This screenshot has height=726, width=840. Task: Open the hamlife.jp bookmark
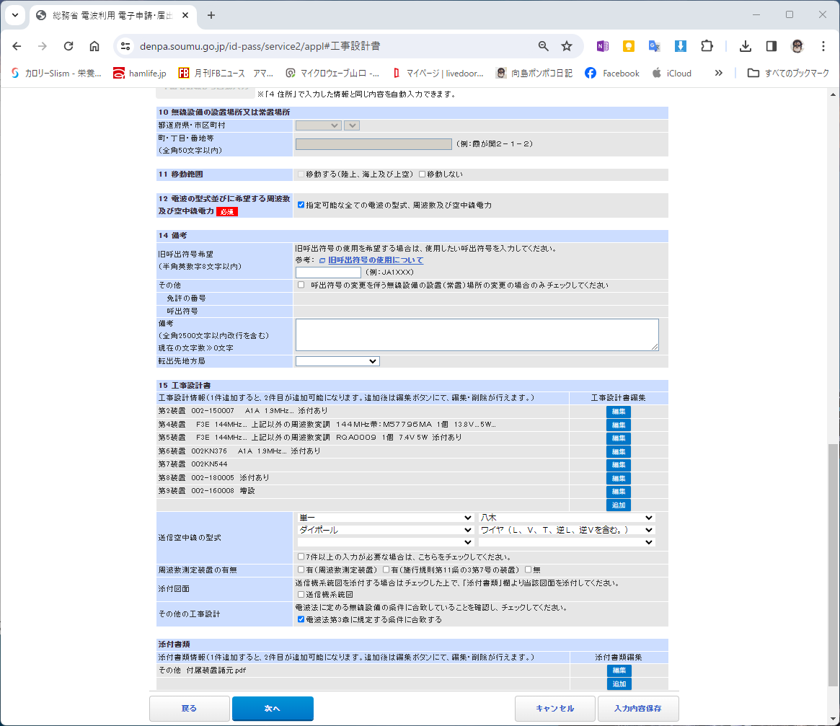coord(140,74)
